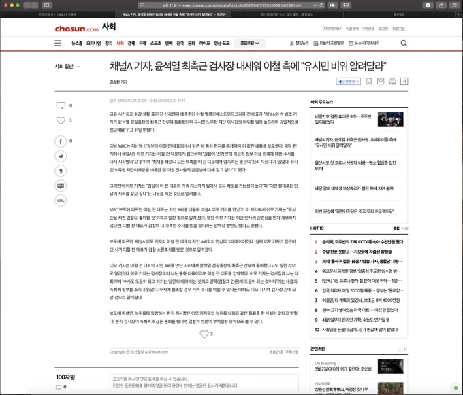Share article via the Band chat icon
Screen dimensions: 463x395
pyautogui.click(x=61, y=186)
